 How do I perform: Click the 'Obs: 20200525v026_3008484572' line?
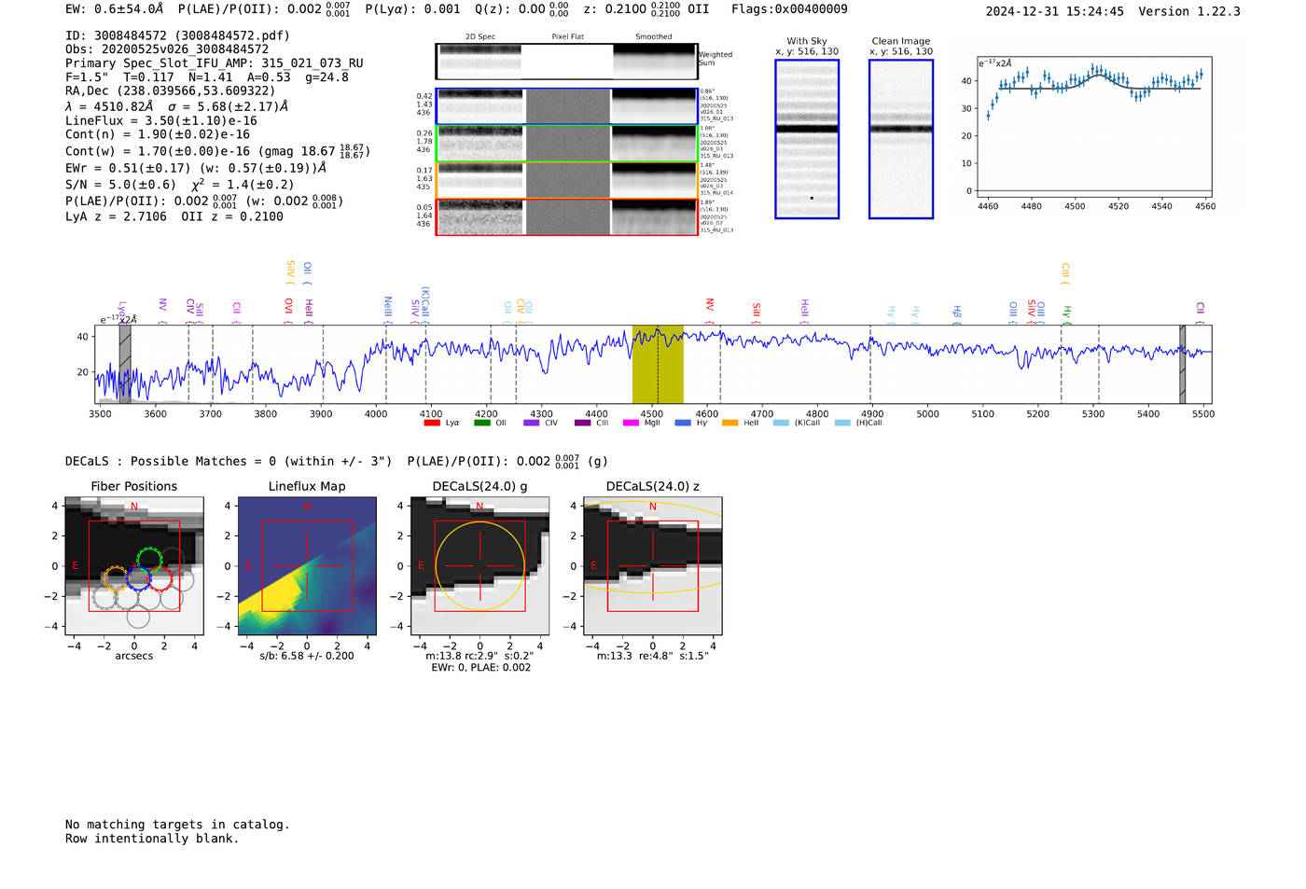167,49
